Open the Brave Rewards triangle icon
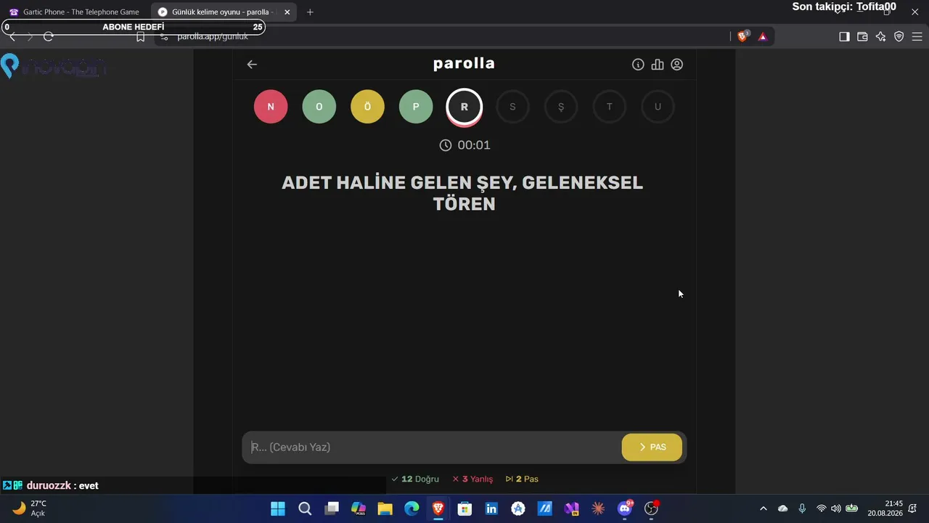 (763, 36)
